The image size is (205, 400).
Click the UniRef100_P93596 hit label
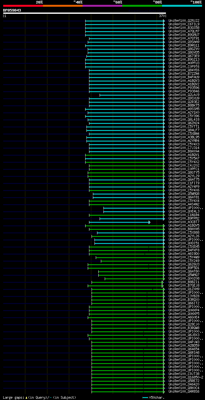184,88
